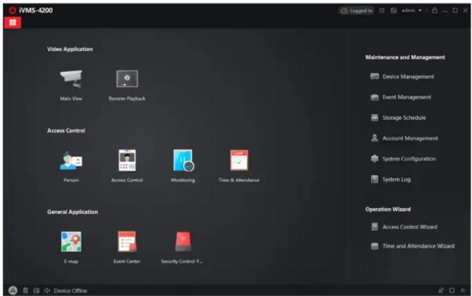472x296 pixels.
Task: Click the red control panel grid tab
Action: [13, 22]
